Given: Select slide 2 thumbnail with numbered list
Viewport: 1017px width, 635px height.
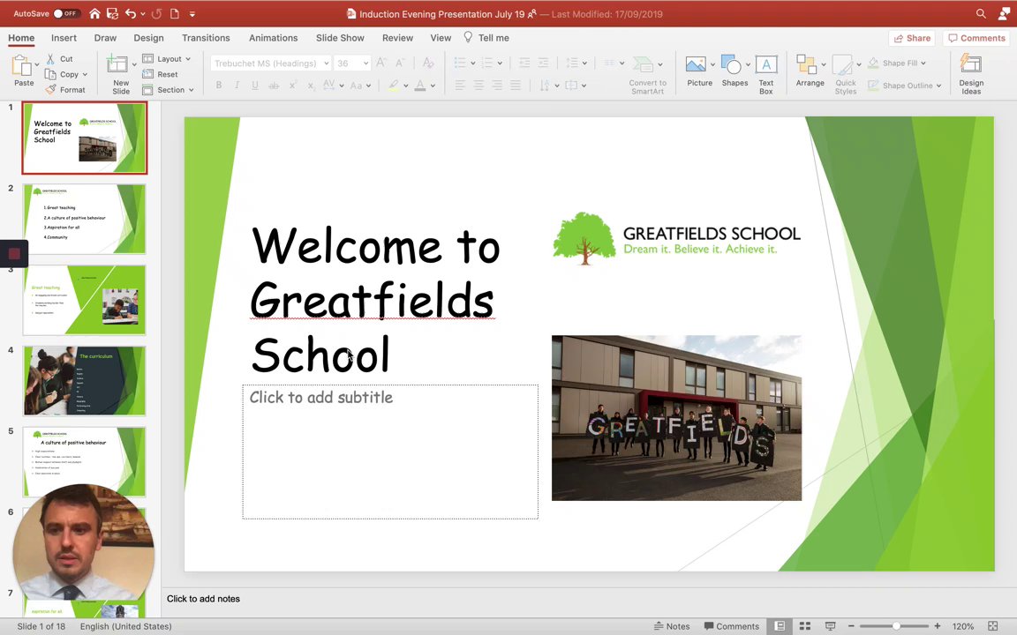Looking at the screenshot, I should click(85, 219).
